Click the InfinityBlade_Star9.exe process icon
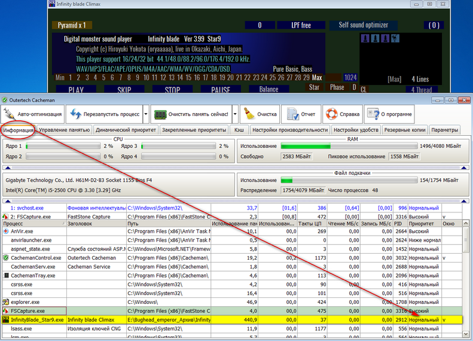Image resolution: width=473 pixels, height=341 pixels. (6, 320)
